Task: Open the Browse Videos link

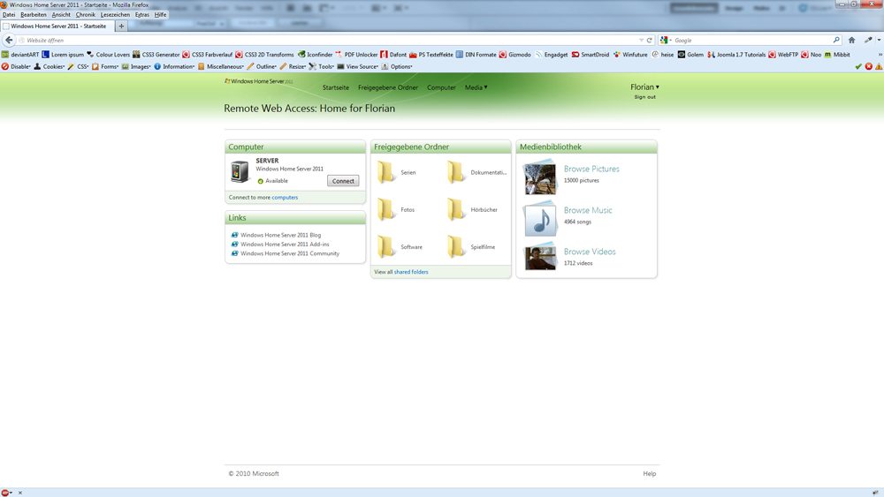Action: (x=590, y=252)
